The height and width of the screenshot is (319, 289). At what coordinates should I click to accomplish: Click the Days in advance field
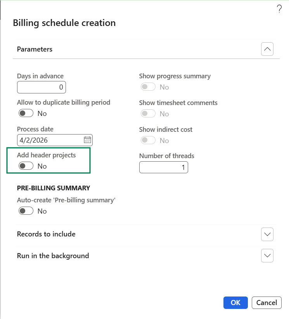click(x=41, y=87)
